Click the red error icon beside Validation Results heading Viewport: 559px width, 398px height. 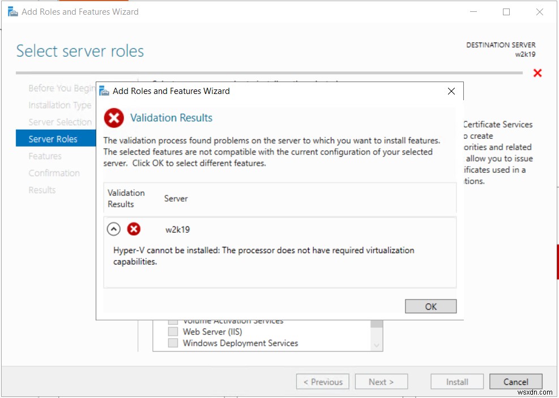coord(113,118)
